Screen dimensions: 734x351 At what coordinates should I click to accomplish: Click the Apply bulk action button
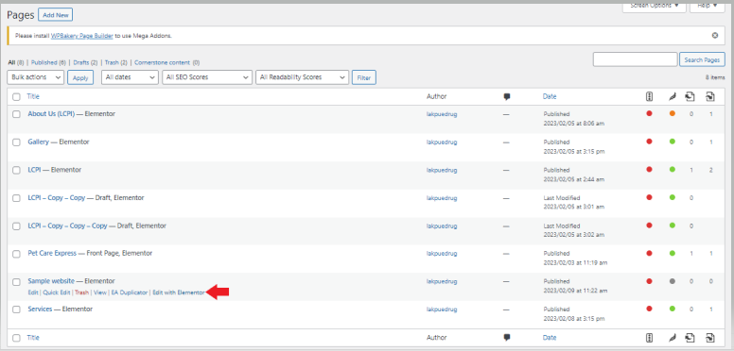tap(80, 78)
